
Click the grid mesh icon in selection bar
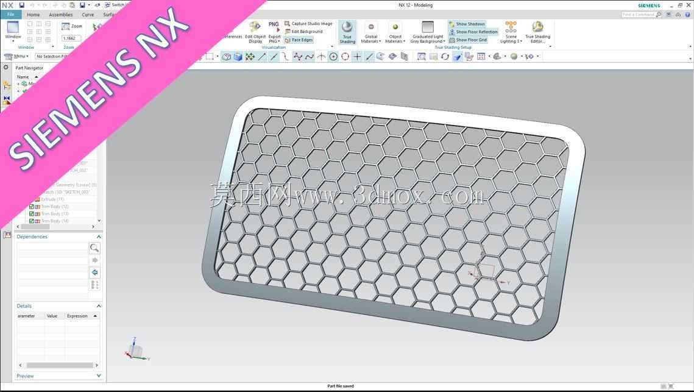pos(404,57)
